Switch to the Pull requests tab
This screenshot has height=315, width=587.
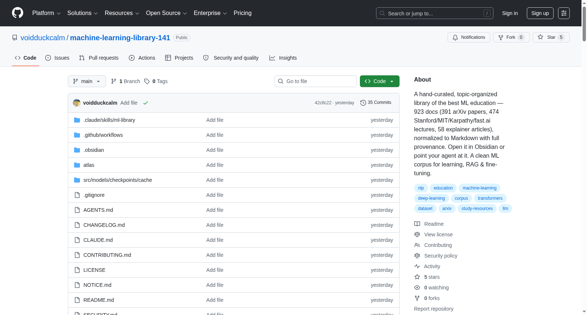tap(99, 58)
